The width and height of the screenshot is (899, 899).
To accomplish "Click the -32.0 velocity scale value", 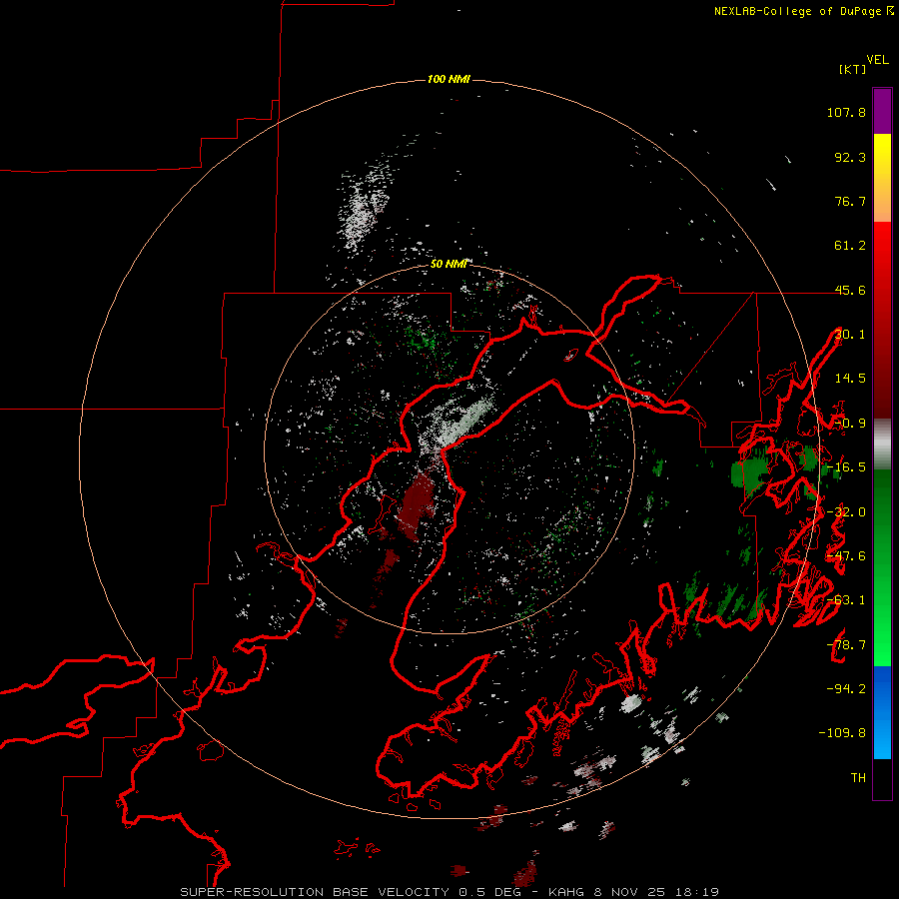I will 846,512.
